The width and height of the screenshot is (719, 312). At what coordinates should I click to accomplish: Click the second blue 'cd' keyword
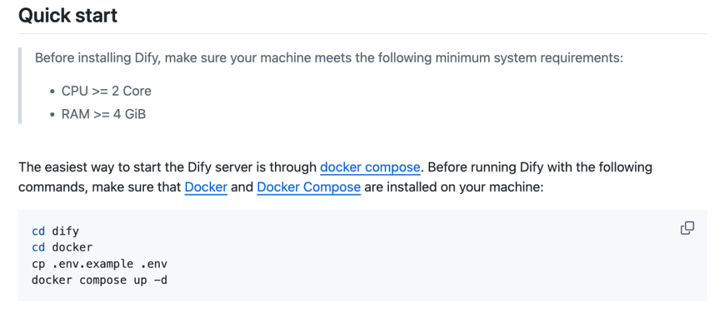(x=39, y=247)
